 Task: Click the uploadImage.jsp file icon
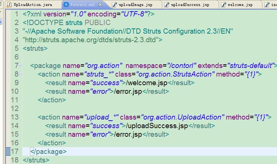tap(114, 4)
